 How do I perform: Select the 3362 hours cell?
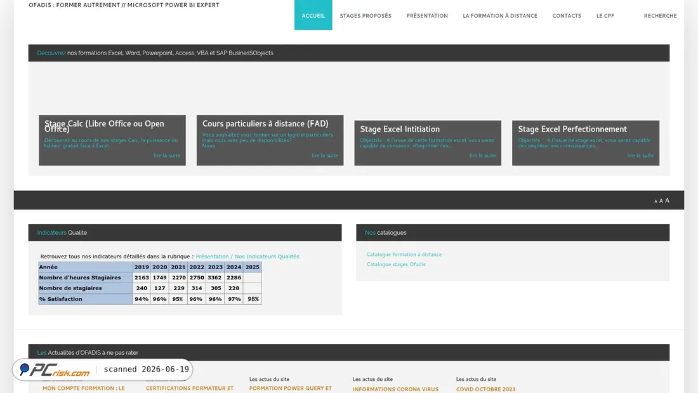coord(215,277)
